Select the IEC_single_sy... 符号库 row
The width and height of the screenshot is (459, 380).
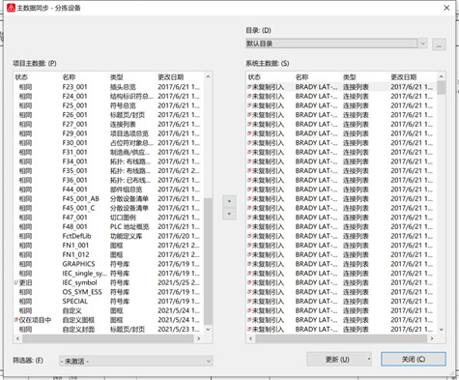109,274
